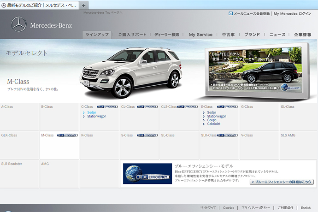Image resolution: width=318 pixels, height=212 pixels.
Task: Select the CLS-Class model label
Action: point(169,107)
